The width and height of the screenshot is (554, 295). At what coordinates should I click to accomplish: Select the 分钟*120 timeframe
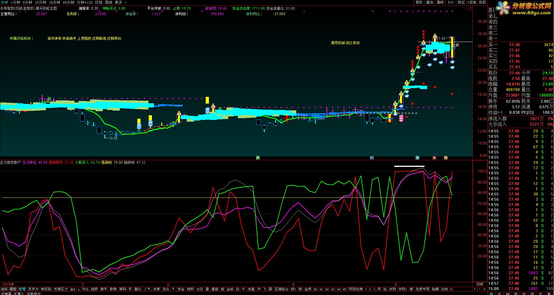(x=85, y=2)
